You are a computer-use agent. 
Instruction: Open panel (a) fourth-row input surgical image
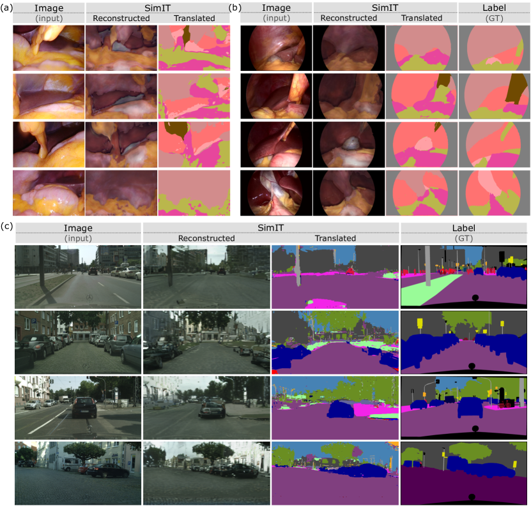(x=49, y=193)
